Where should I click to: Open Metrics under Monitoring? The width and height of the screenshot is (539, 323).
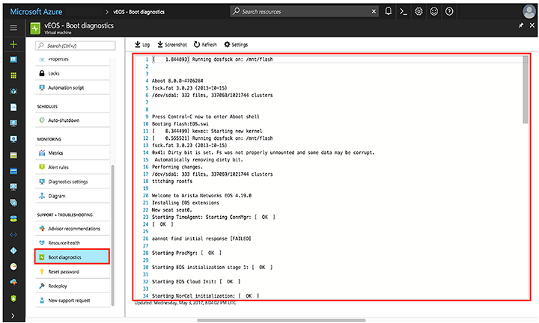[x=73, y=153]
